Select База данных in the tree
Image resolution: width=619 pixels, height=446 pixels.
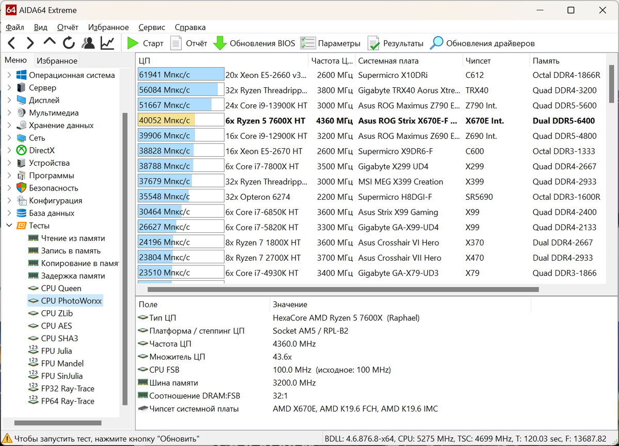tap(52, 213)
